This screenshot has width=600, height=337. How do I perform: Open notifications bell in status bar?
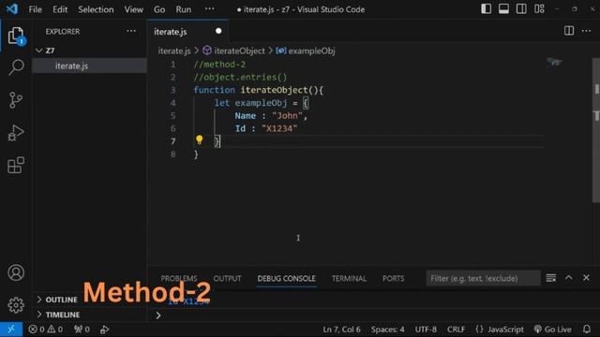587,330
